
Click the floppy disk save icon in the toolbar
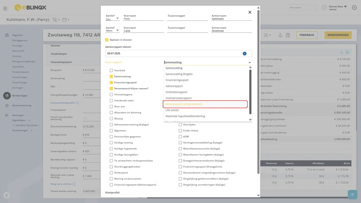288,35
